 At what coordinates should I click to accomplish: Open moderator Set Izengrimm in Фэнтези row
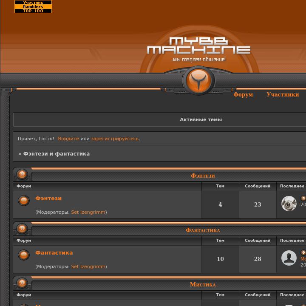tap(88, 212)
